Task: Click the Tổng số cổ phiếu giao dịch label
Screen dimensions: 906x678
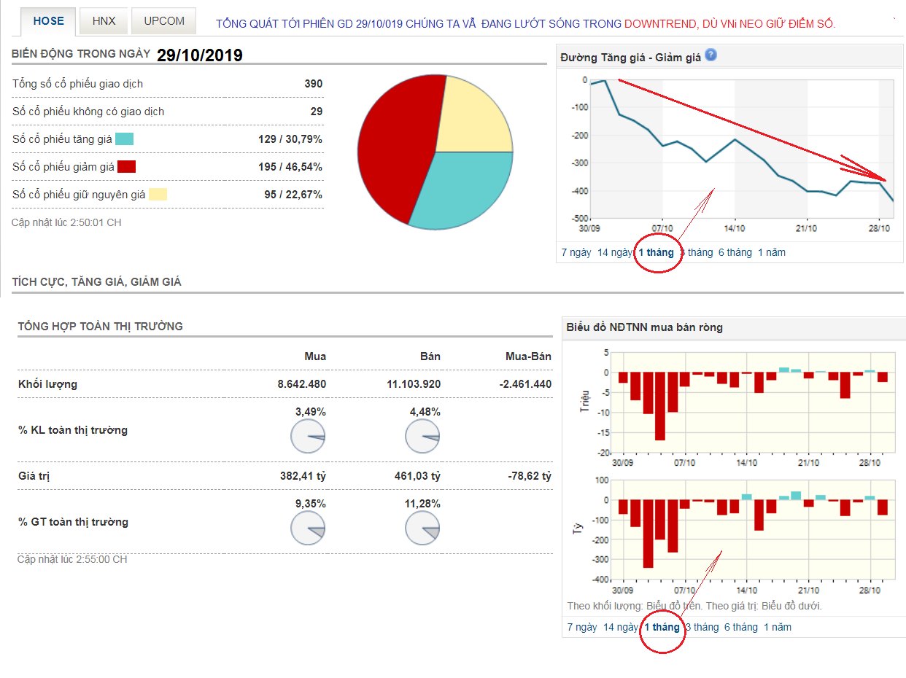Action: tap(77, 84)
